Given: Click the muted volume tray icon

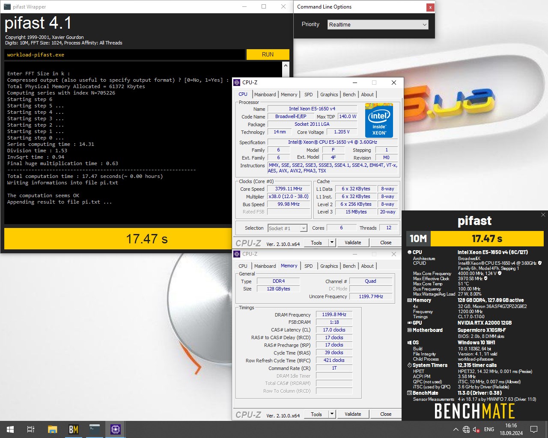Looking at the screenshot, I should coord(477,429).
